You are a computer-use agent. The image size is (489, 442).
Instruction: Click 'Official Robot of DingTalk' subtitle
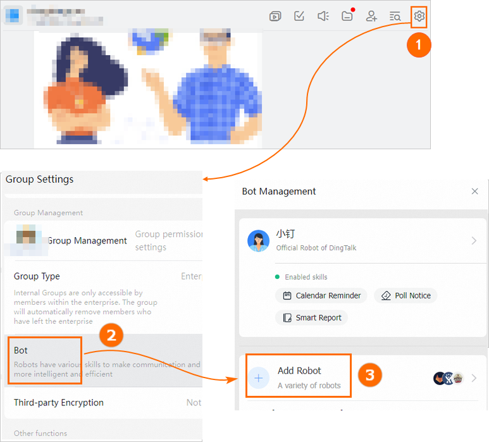[316, 248]
